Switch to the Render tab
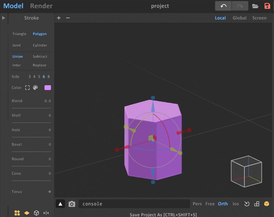This screenshot has width=274, height=217. (41, 6)
